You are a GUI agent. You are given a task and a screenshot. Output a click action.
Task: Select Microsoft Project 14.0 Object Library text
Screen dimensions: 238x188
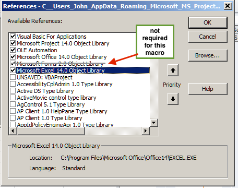point(63,43)
